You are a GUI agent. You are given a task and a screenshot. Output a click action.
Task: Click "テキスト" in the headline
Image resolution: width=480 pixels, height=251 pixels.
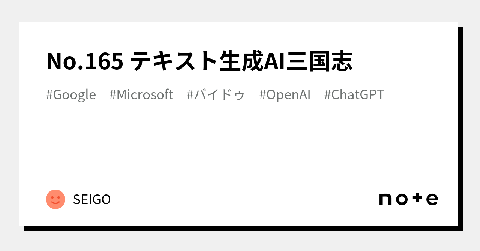(x=174, y=61)
